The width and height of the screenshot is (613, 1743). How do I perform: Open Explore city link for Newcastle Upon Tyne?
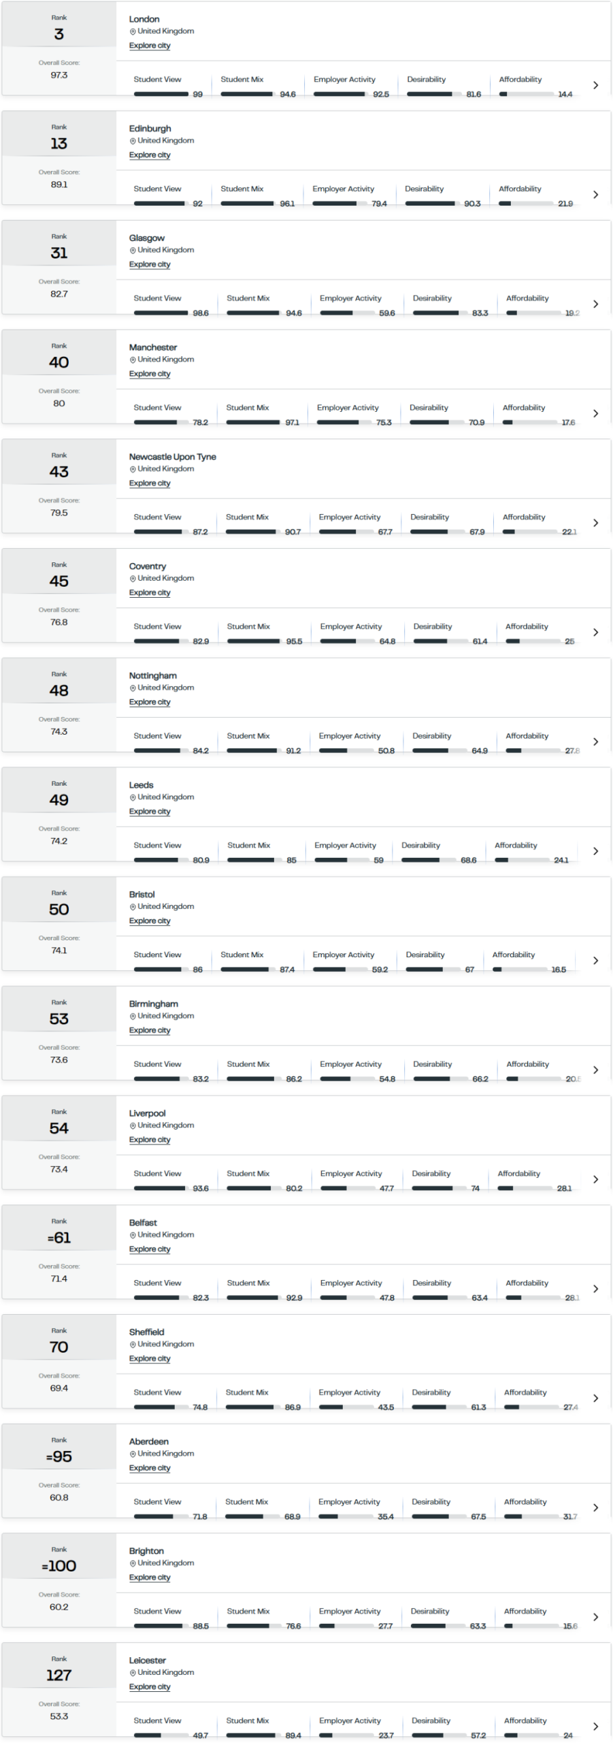click(150, 483)
